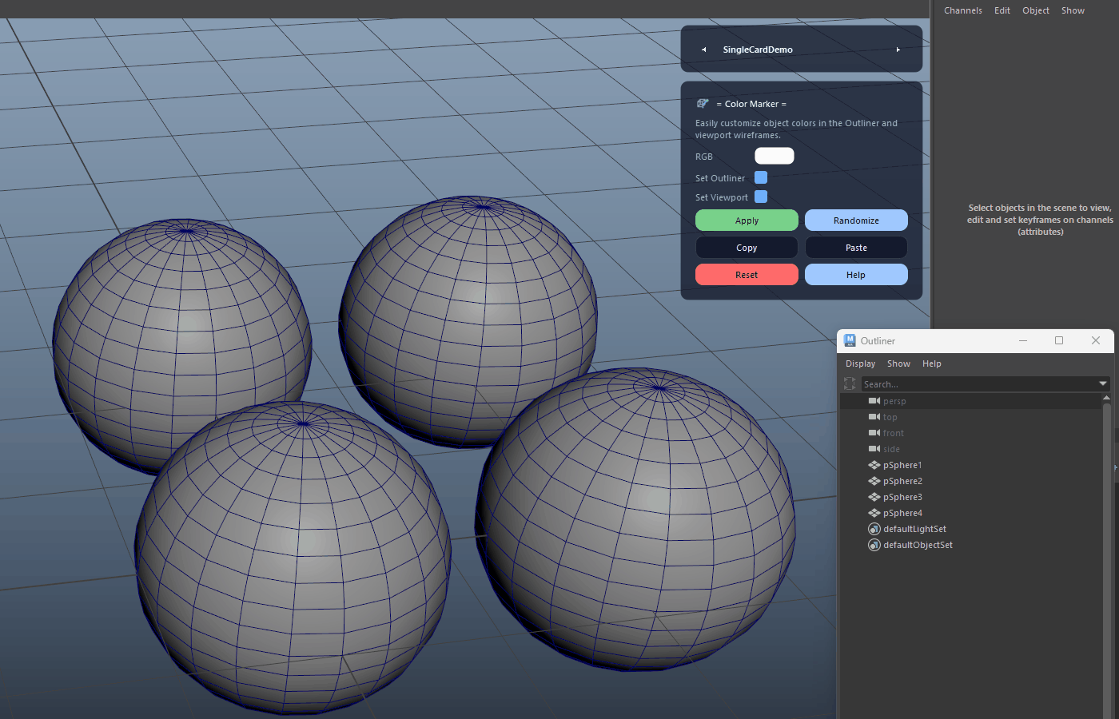Click the previous card arrow beside SingleCardDemo
Screen dimensions: 1119x719
704,50
